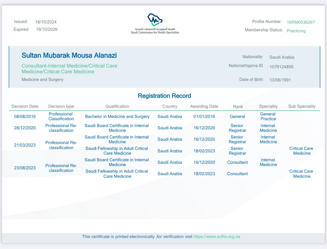Click the expiry date 19/10/2026
The width and height of the screenshot is (327, 249).
click(47, 29)
